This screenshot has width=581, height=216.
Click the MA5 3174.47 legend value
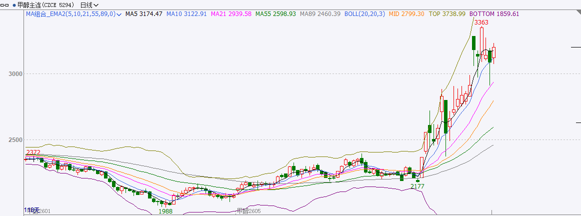[x=144, y=14]
